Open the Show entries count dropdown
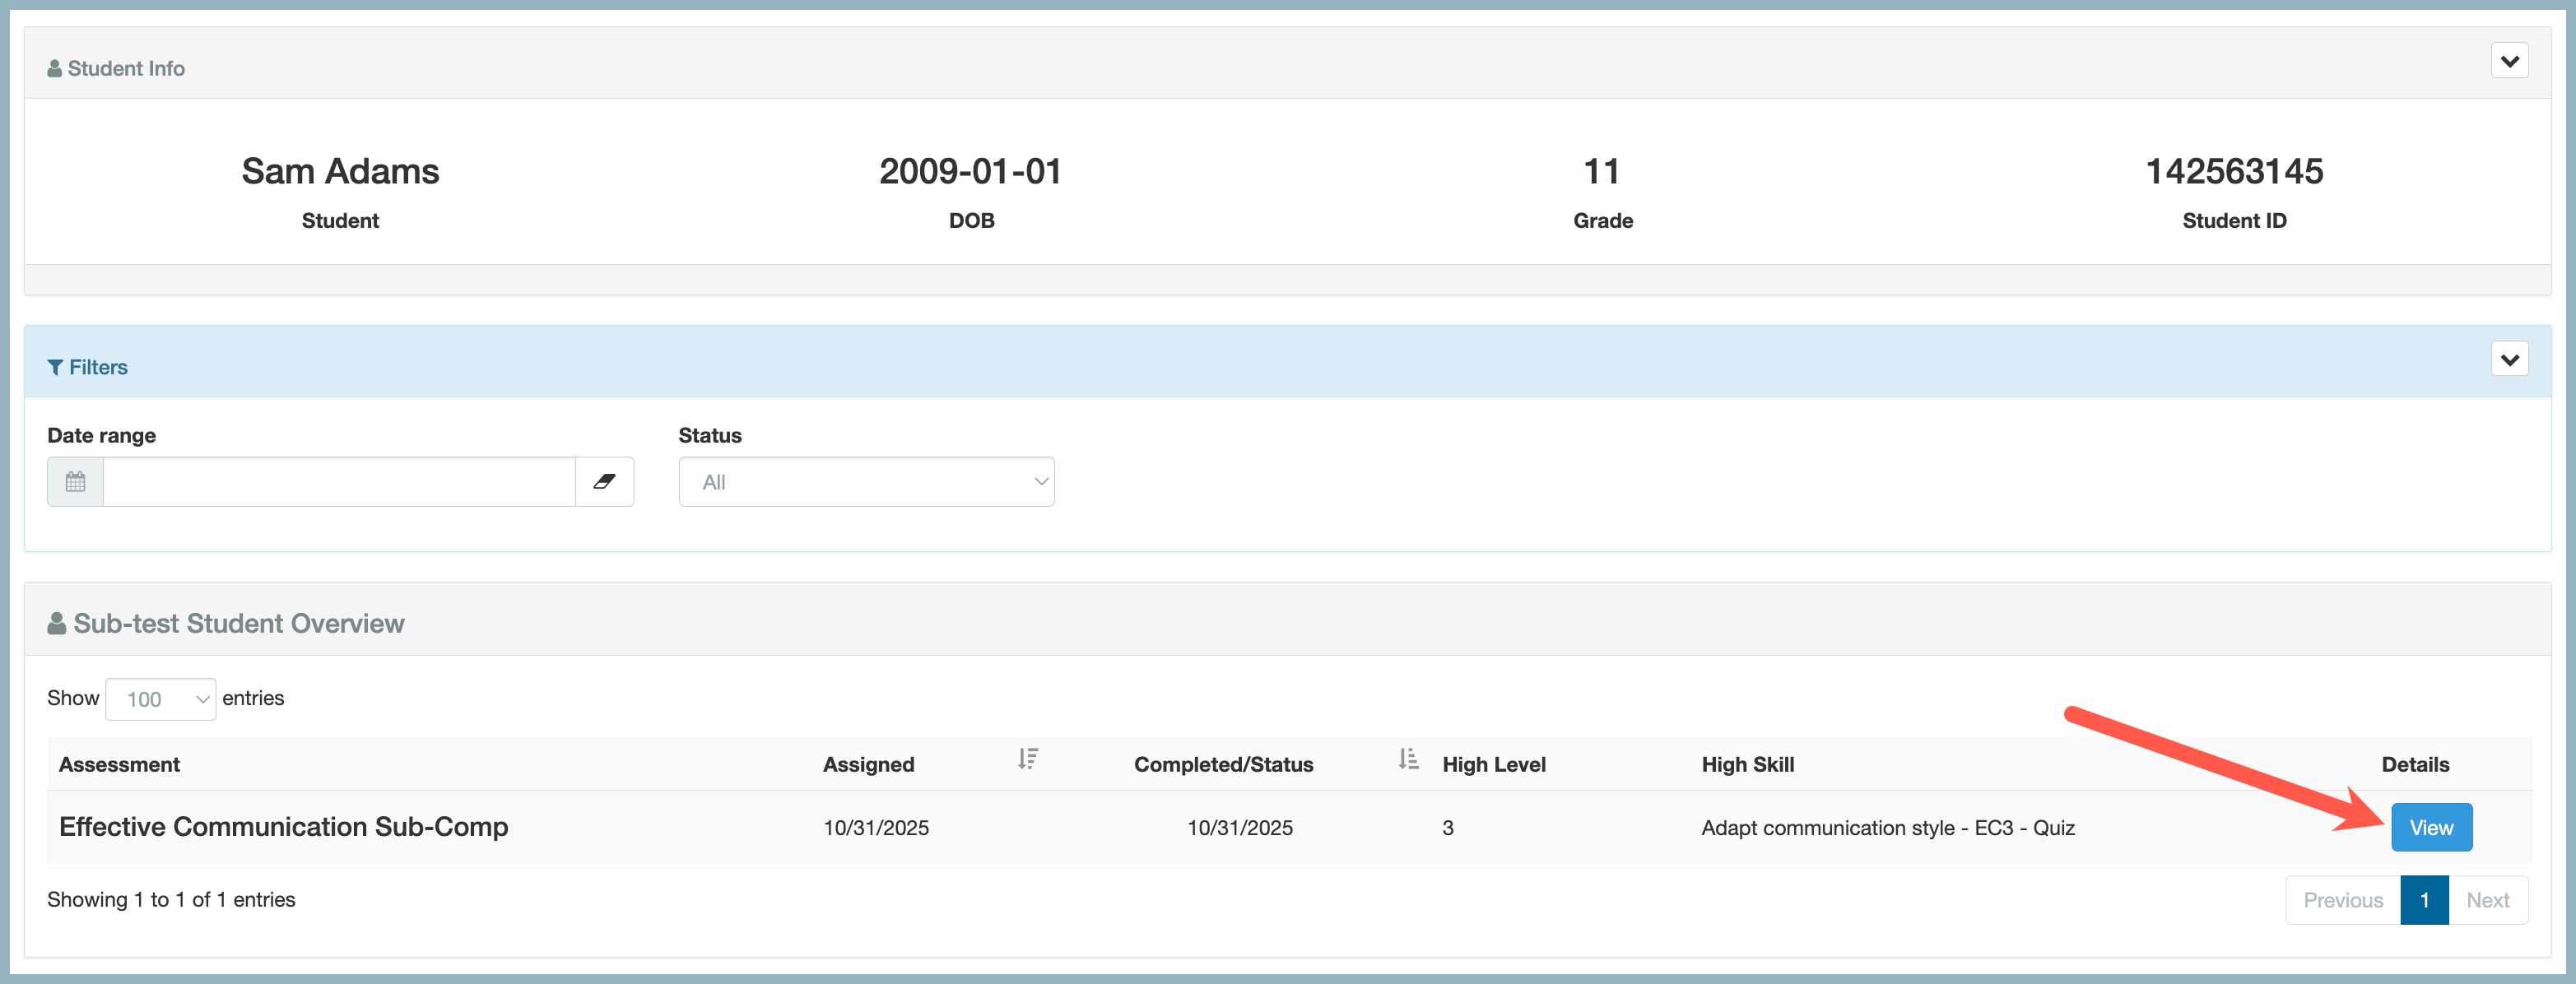The width and height of the screenshot is (2576, 984). (160, 699)
